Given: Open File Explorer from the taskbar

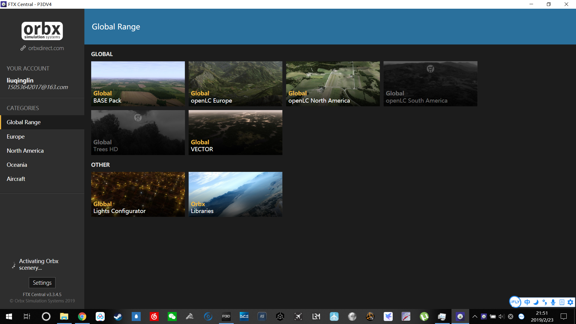Looking at the screenshot, I should click(64, 316).
